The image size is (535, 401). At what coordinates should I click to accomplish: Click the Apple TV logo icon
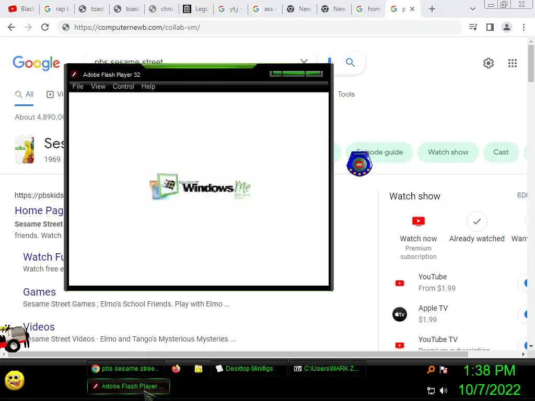tap(400, 314)
